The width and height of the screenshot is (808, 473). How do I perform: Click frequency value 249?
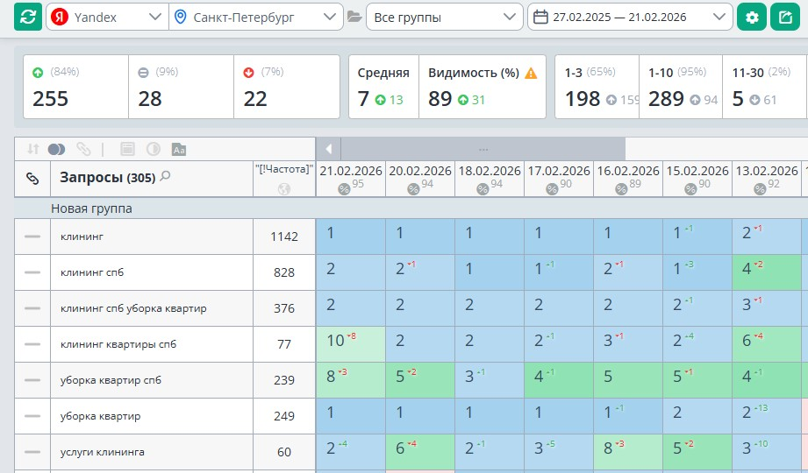[x=284, y=416]
